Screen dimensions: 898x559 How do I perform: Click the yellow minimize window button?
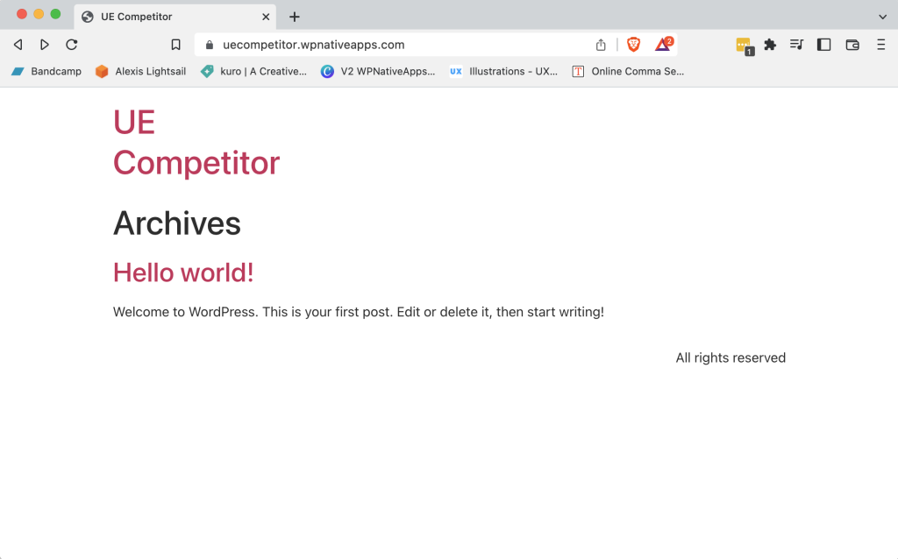39,14
